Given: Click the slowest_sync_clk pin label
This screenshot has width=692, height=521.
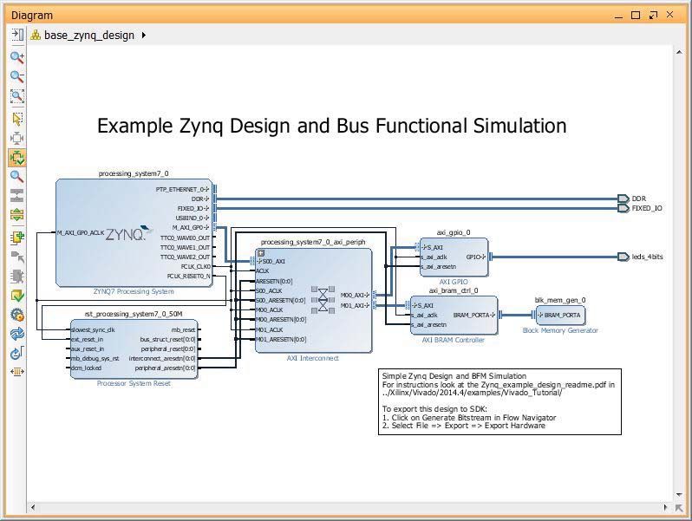Looking at the screenshot, I should (x=93, y=329).
